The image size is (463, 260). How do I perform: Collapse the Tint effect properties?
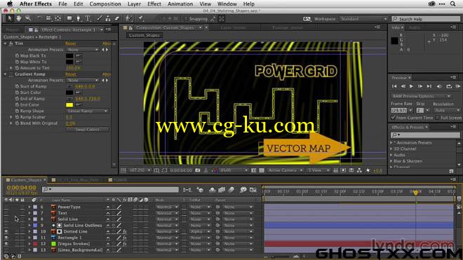(6, 43)
